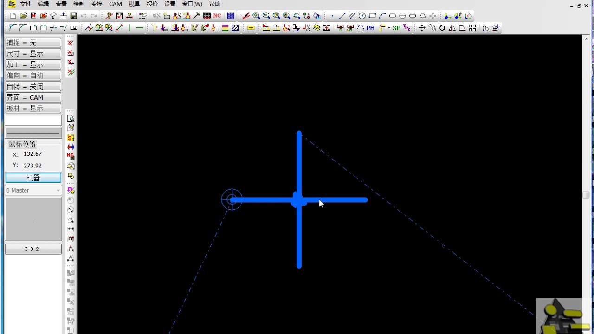Open the 查看 menu
The width and height of the screenshot is (594, 334).
click(x=61, y=4)
